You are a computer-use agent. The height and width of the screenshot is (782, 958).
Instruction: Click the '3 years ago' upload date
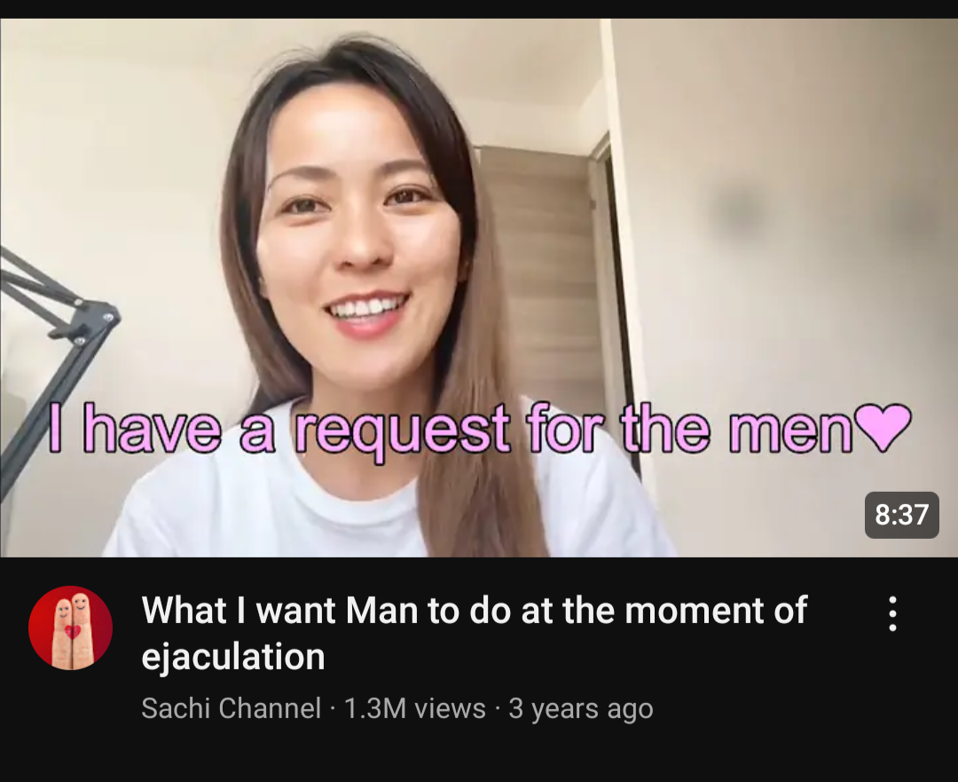click(581, 708)
